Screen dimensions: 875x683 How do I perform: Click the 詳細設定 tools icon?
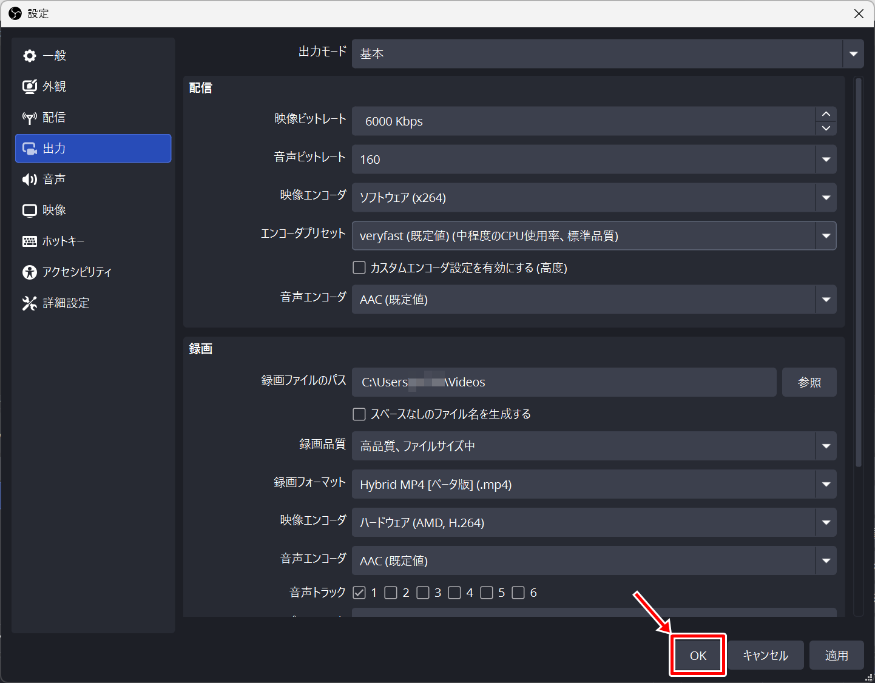coord(29,303)
